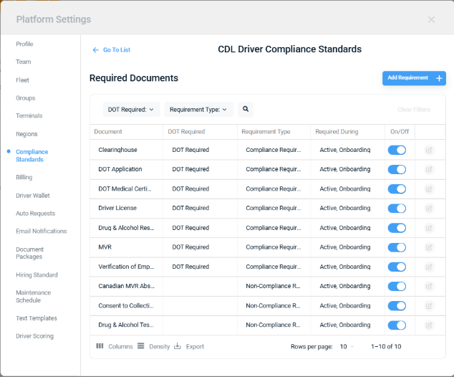Image resolution: width=454 pixels, height=377 pixels.
Task: Toggle off the Clearinghouse requirement
Action: [x=397, y=150]
